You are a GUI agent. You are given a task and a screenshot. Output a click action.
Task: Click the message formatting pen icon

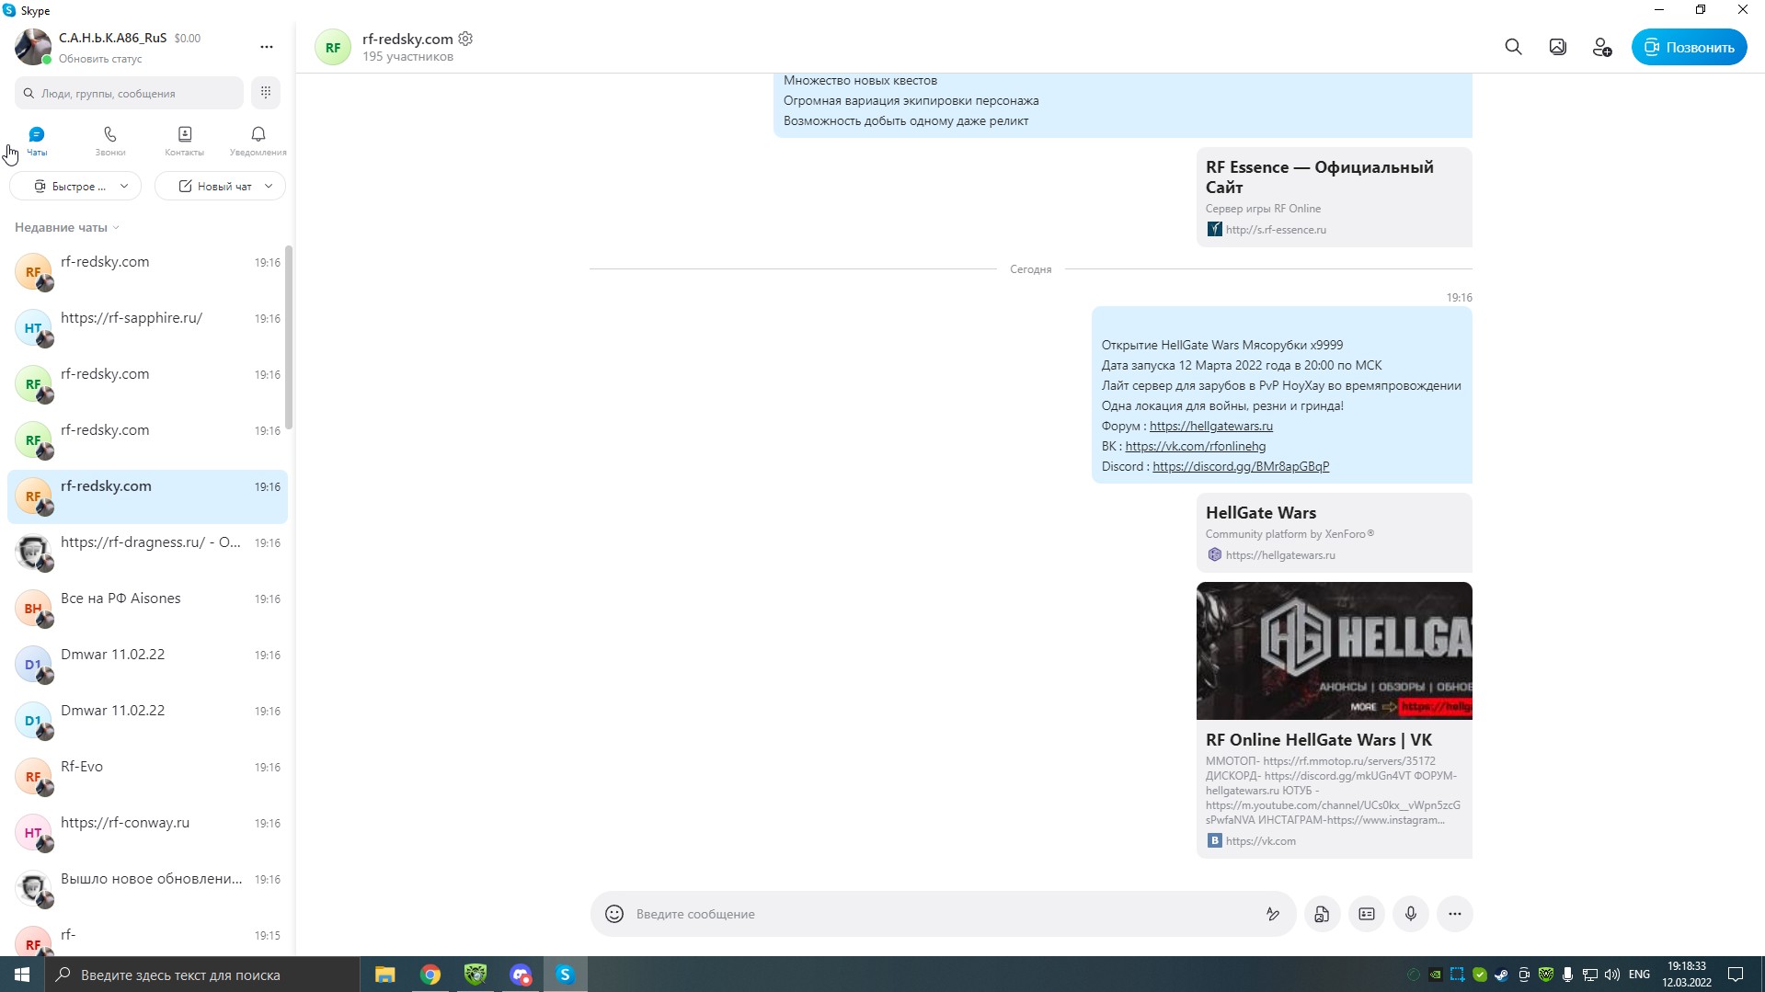point(1273,914)
